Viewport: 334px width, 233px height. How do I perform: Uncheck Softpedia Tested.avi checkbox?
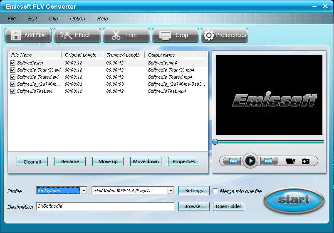coord(12,77)
